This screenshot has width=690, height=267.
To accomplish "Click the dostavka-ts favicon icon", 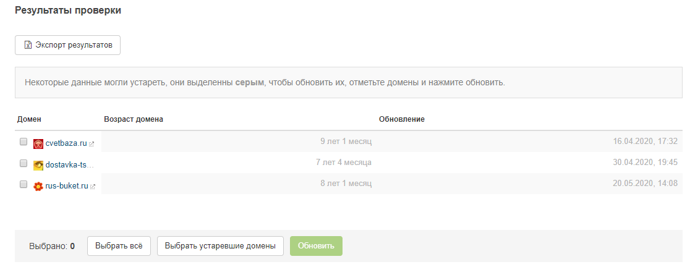I will 38,165.
